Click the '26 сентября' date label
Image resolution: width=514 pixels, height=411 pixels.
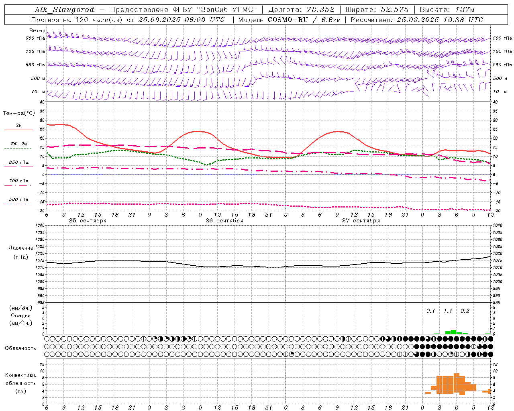[224, 221]
